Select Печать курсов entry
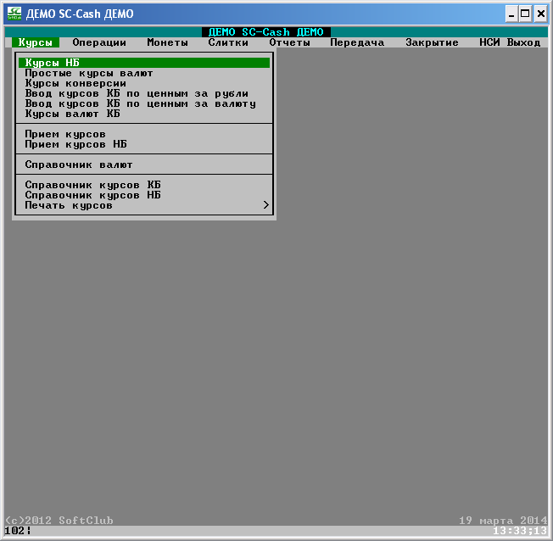 [x=144, y=205]
